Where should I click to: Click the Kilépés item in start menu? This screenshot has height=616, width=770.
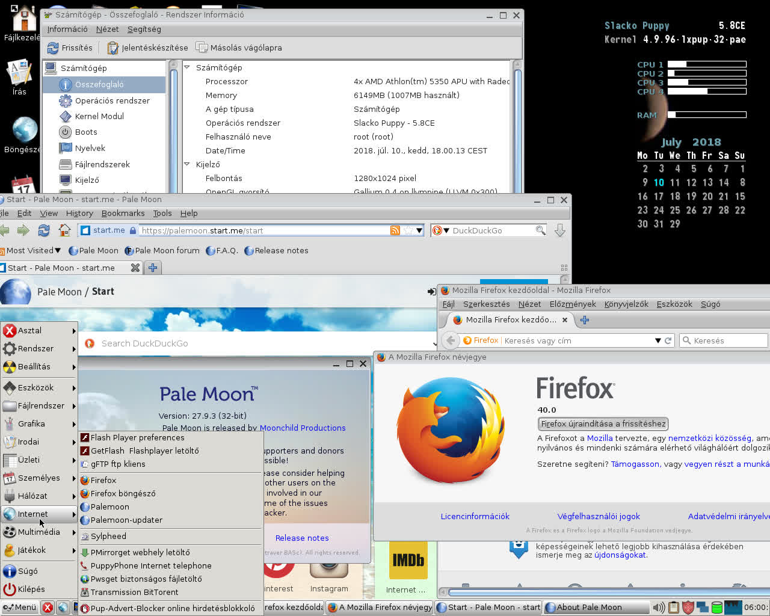click(x=40, y=589)
